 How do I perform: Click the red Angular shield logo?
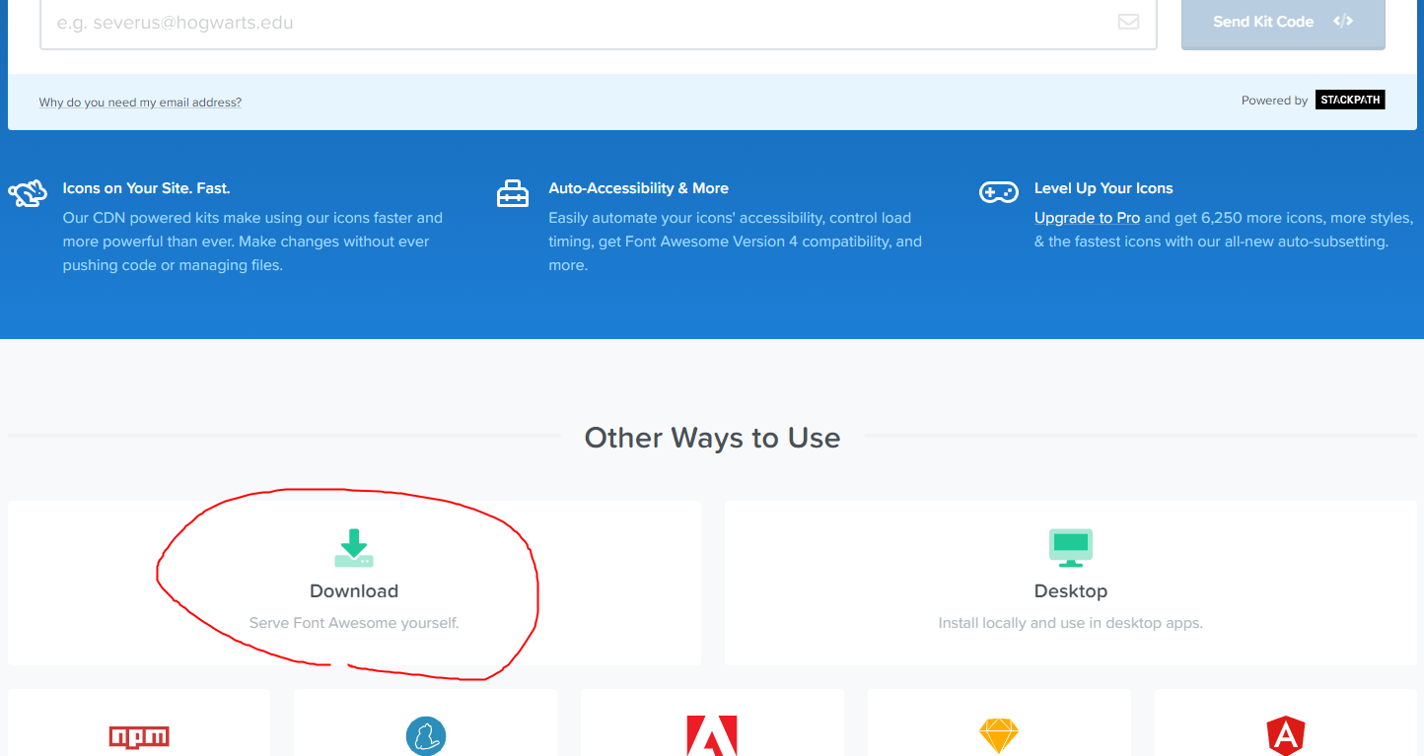point(1286,736)
